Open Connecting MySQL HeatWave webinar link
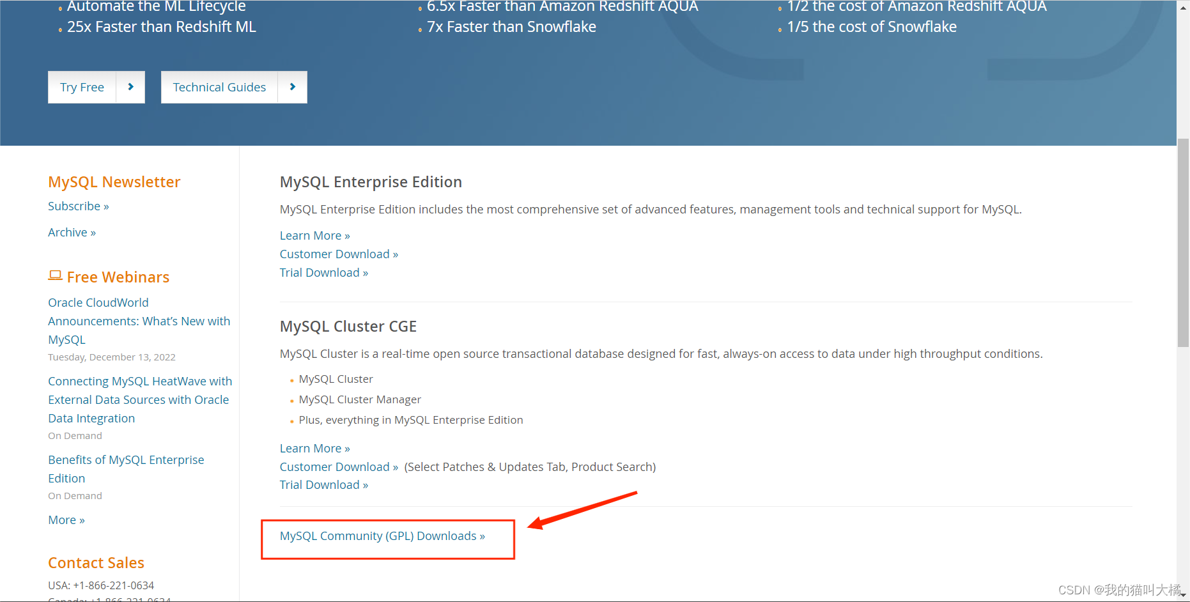 (140, 399)
